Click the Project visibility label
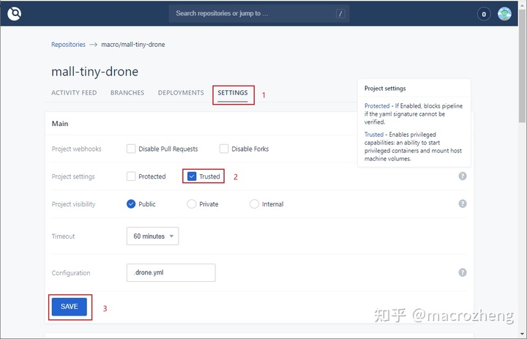Image resolution: width=527 pixels, height=339 pixels. [x=73, y=204]
